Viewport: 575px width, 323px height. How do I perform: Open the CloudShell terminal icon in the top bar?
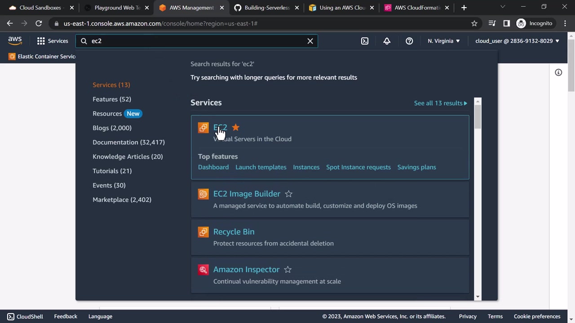[x=365, y=41]
